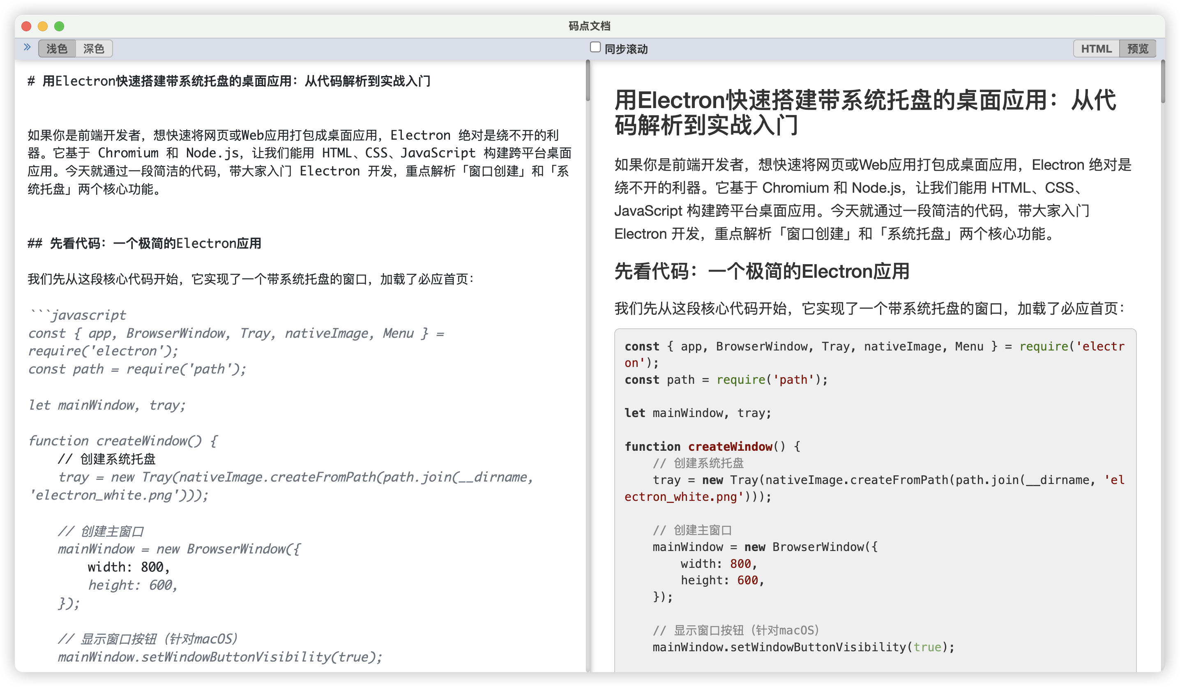Click the 'width: 800' line in editor

coord(127,567)
